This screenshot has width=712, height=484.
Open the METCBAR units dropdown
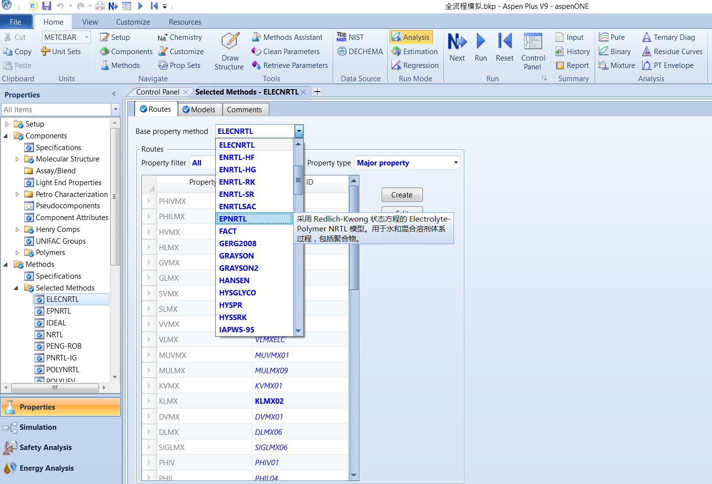pyautogui.click(x=87, y=37)
